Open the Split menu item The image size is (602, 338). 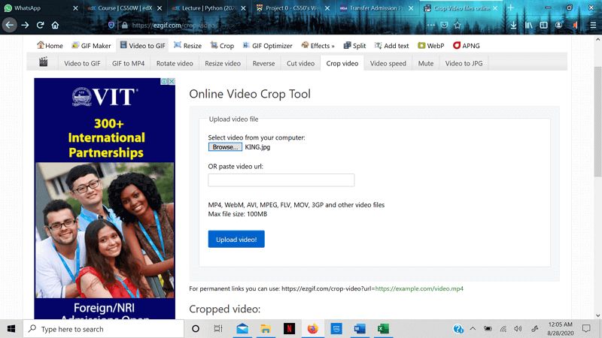[354, 46]
